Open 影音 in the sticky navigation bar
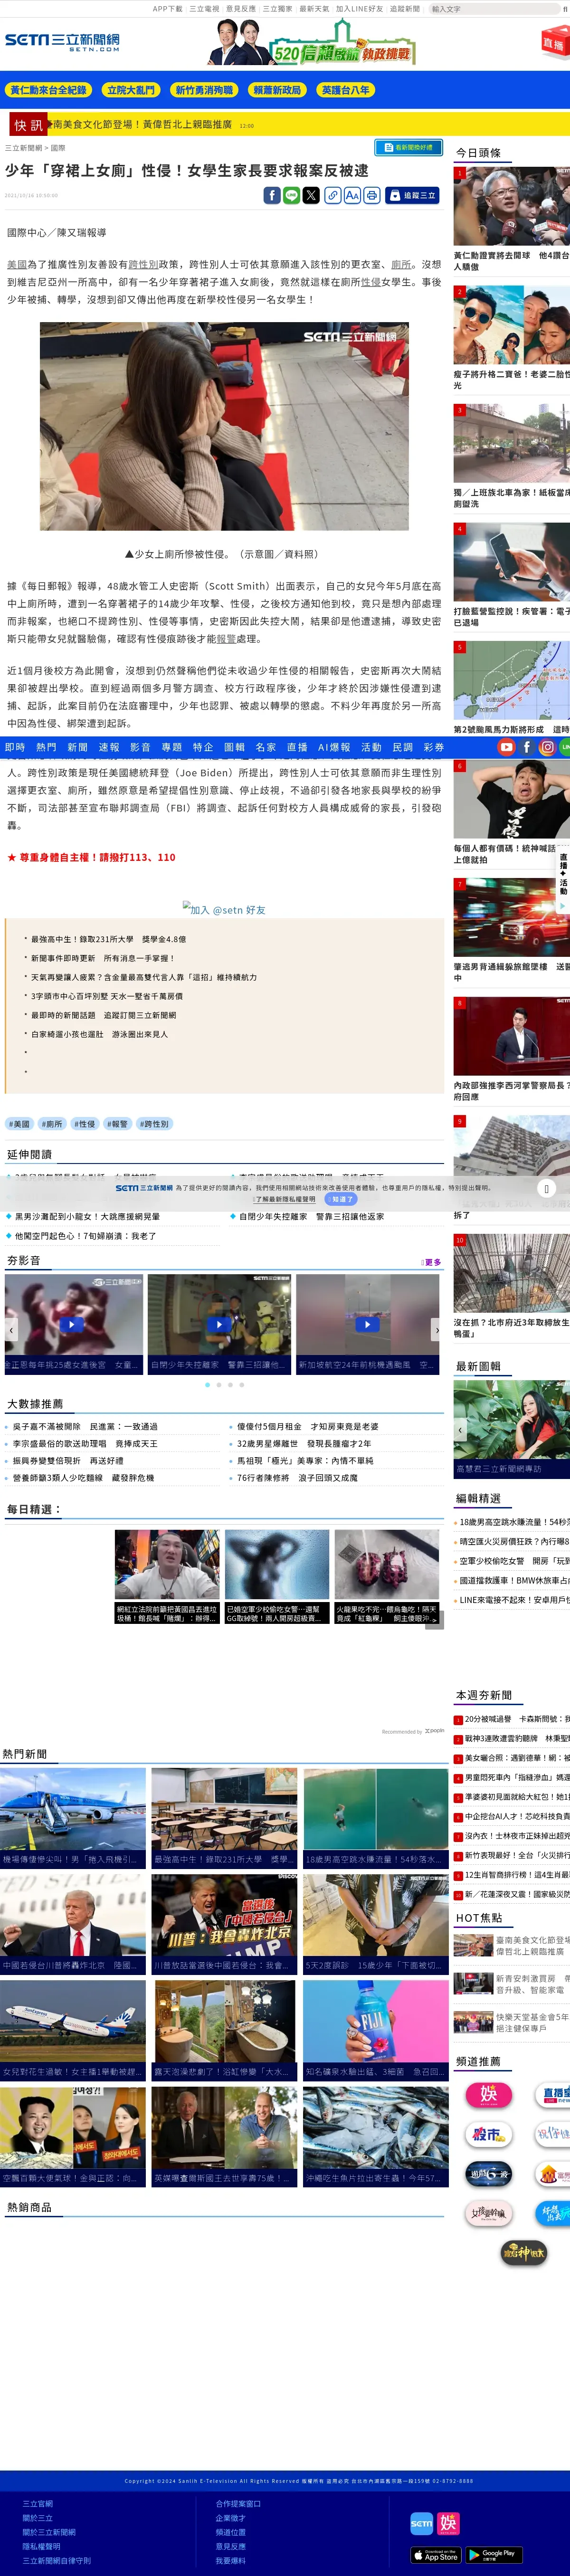 coord(140,747)
